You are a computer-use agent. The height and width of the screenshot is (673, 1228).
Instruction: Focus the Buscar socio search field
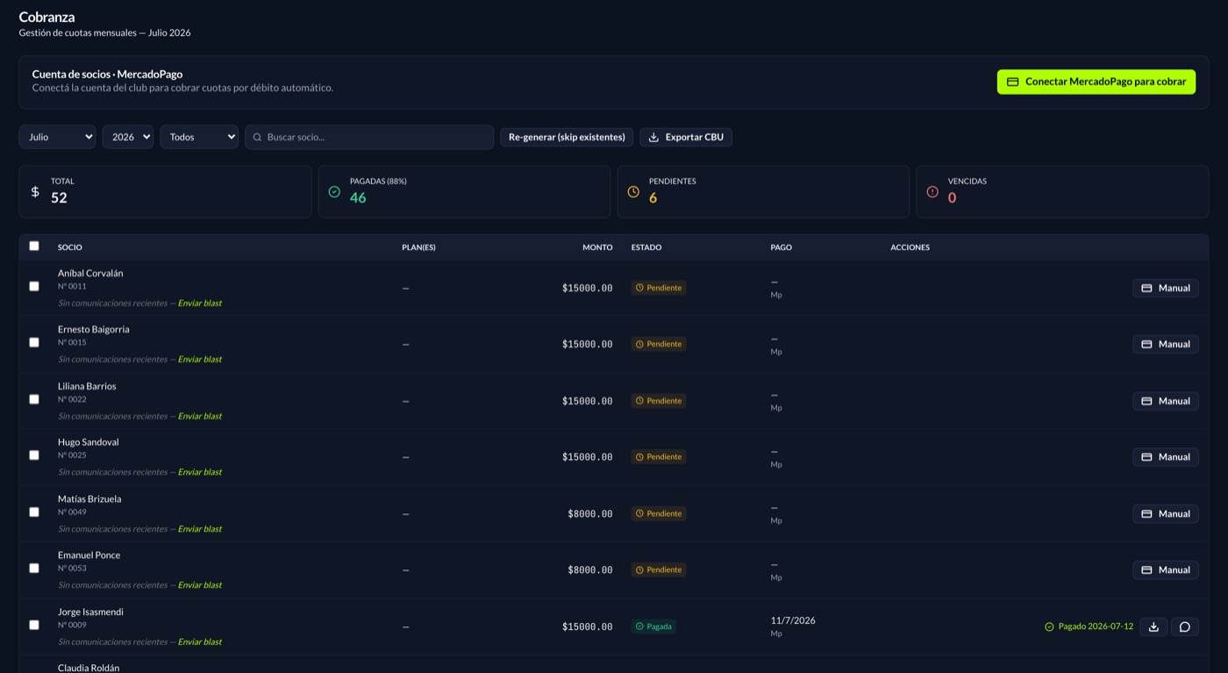coord(369,137)
